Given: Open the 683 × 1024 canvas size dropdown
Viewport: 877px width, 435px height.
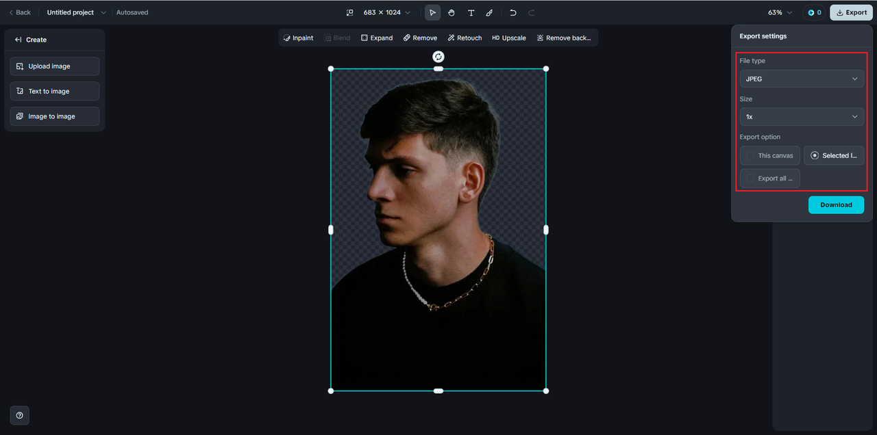Looking at the screenshot, I should click(387, 12).
